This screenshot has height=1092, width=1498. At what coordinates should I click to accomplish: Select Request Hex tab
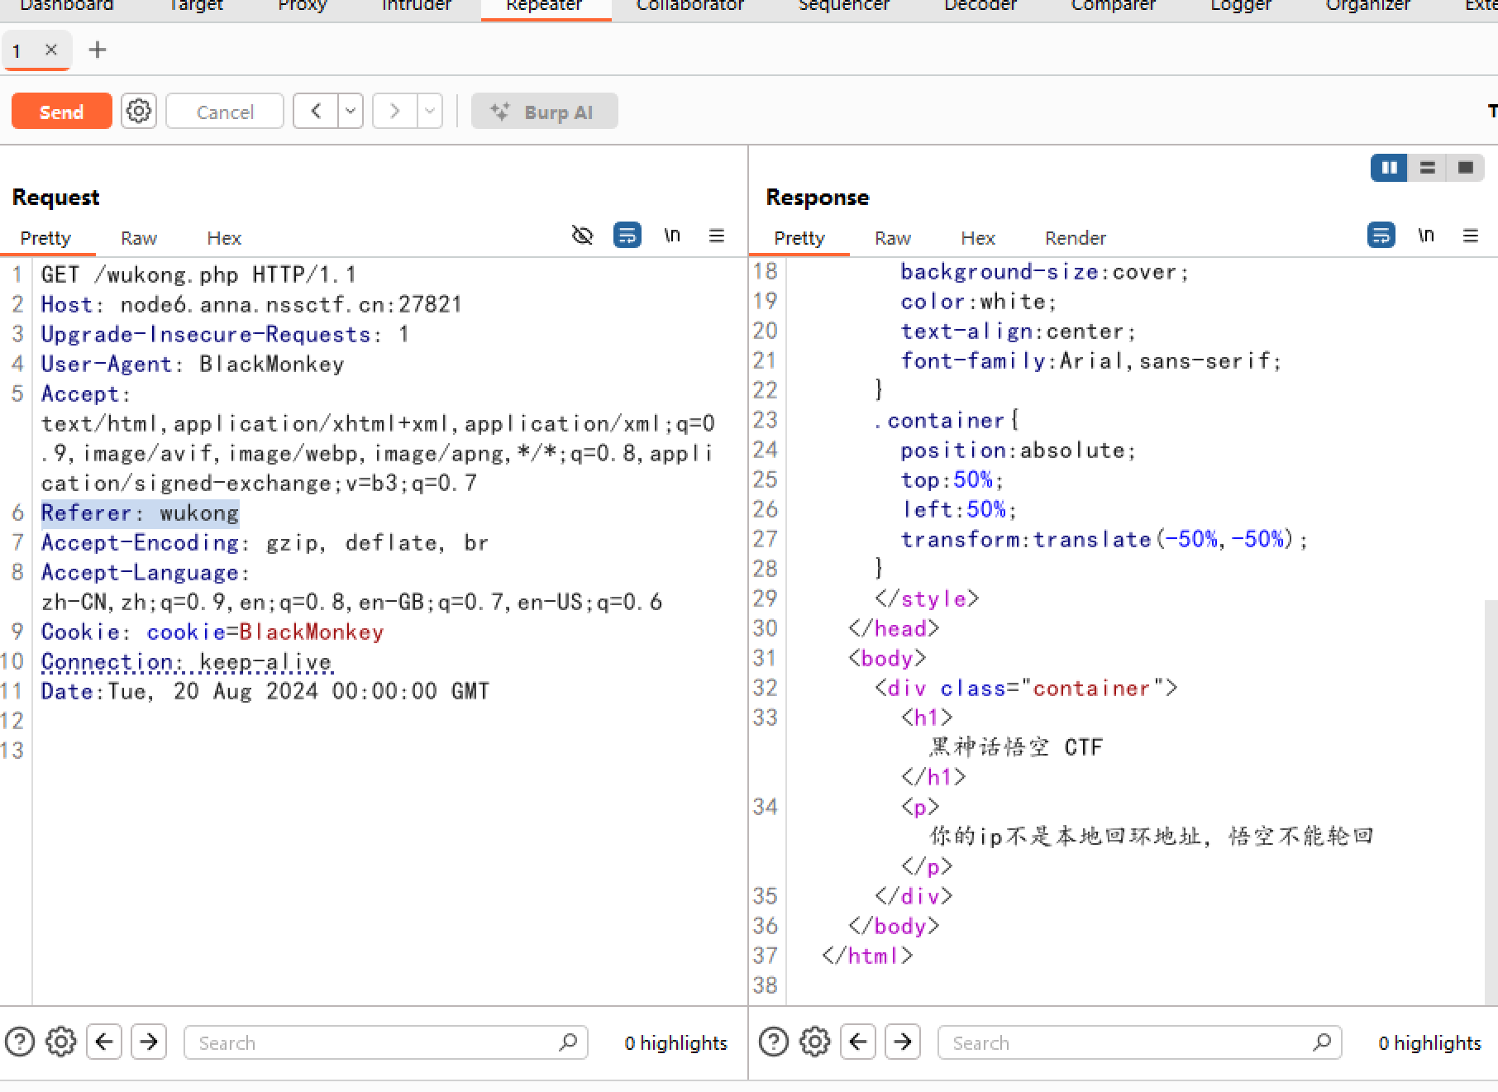click(224, 238)
